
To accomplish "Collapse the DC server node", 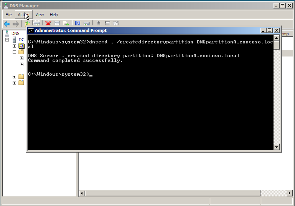I will click(7, 40).
